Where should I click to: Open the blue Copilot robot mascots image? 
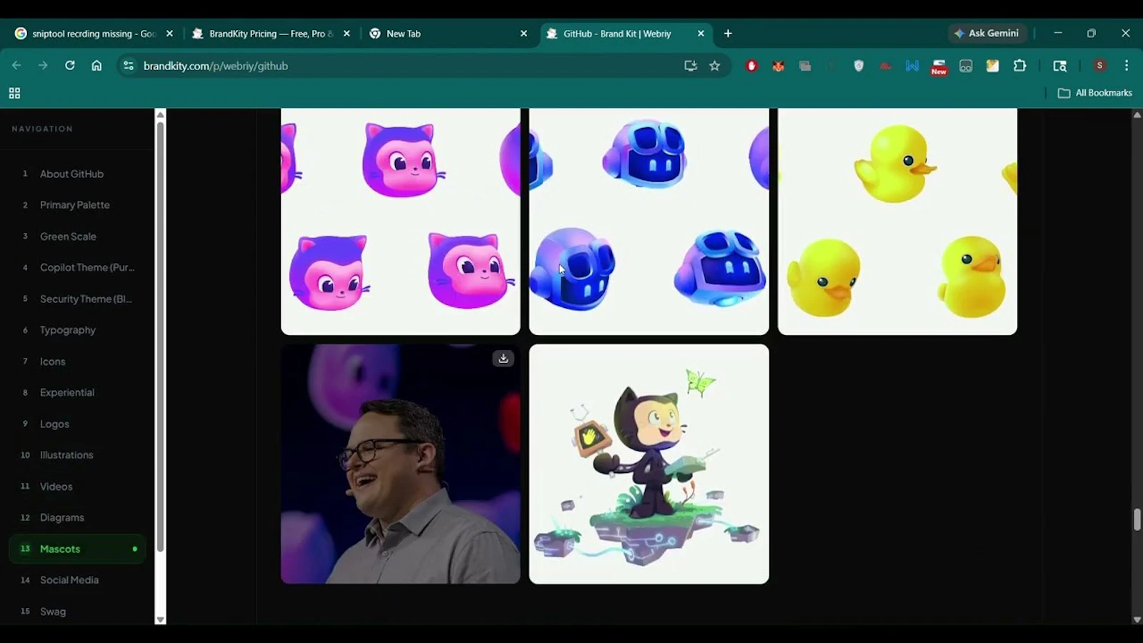pos(649,221)
